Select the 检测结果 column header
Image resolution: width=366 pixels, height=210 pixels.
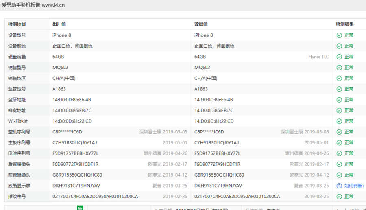[345, 24]
